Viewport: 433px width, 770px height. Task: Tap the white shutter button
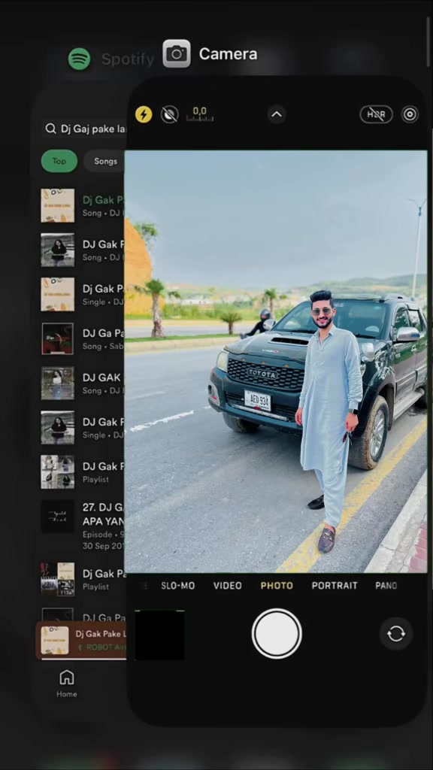coord(277,633)
